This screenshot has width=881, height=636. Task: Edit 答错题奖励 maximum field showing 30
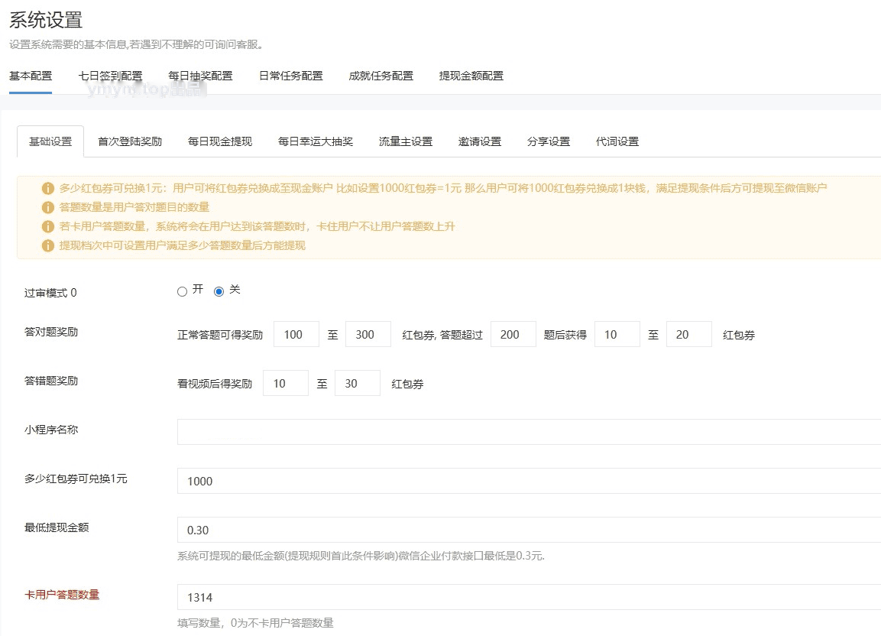pos(358,383)
